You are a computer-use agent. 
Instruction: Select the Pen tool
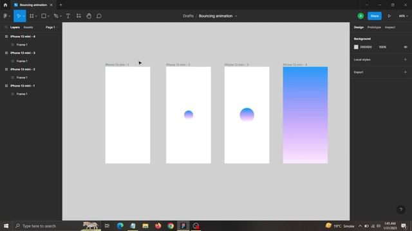click(x=56, y=16)
